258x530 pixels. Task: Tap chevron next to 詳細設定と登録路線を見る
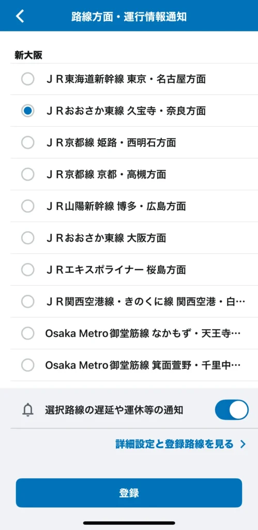[242, 444]
